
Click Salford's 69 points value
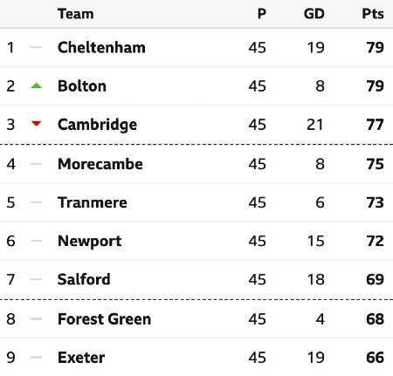(x=376, y=279)
